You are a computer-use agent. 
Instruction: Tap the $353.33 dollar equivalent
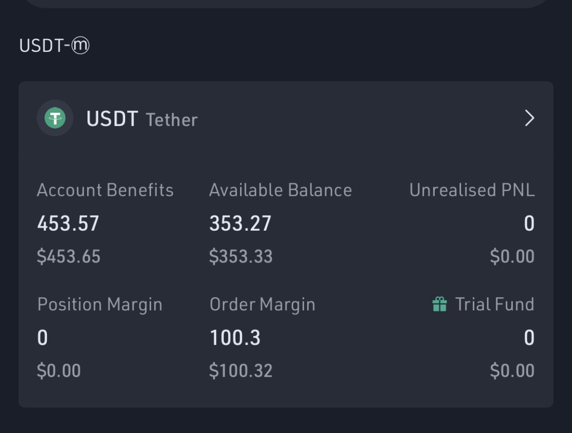241,256
